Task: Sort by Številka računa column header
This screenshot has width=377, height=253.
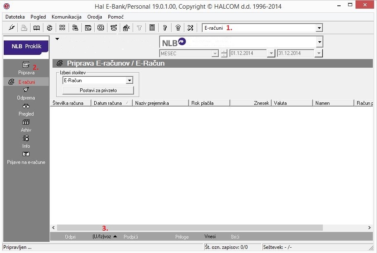Action: (71, 103)
